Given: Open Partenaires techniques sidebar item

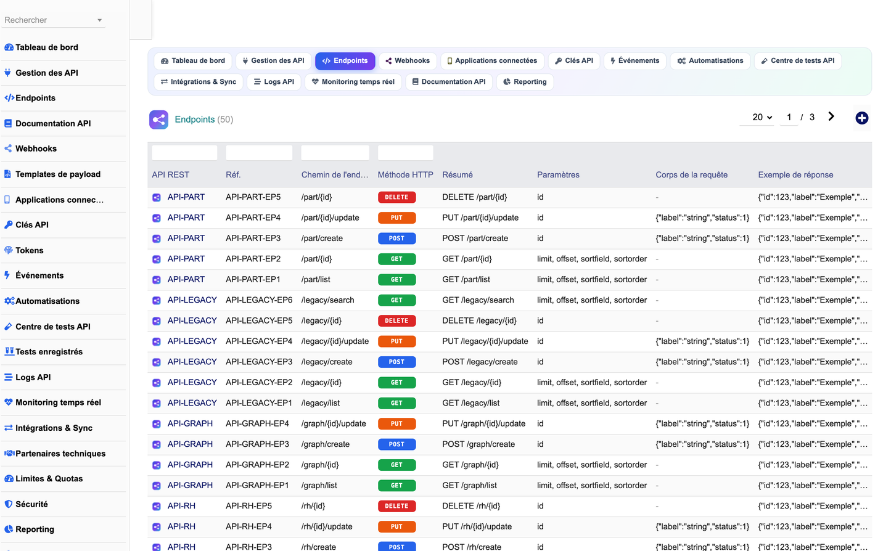Looking at the screenshot, I should pyautogui.click(x=60, y=454).
